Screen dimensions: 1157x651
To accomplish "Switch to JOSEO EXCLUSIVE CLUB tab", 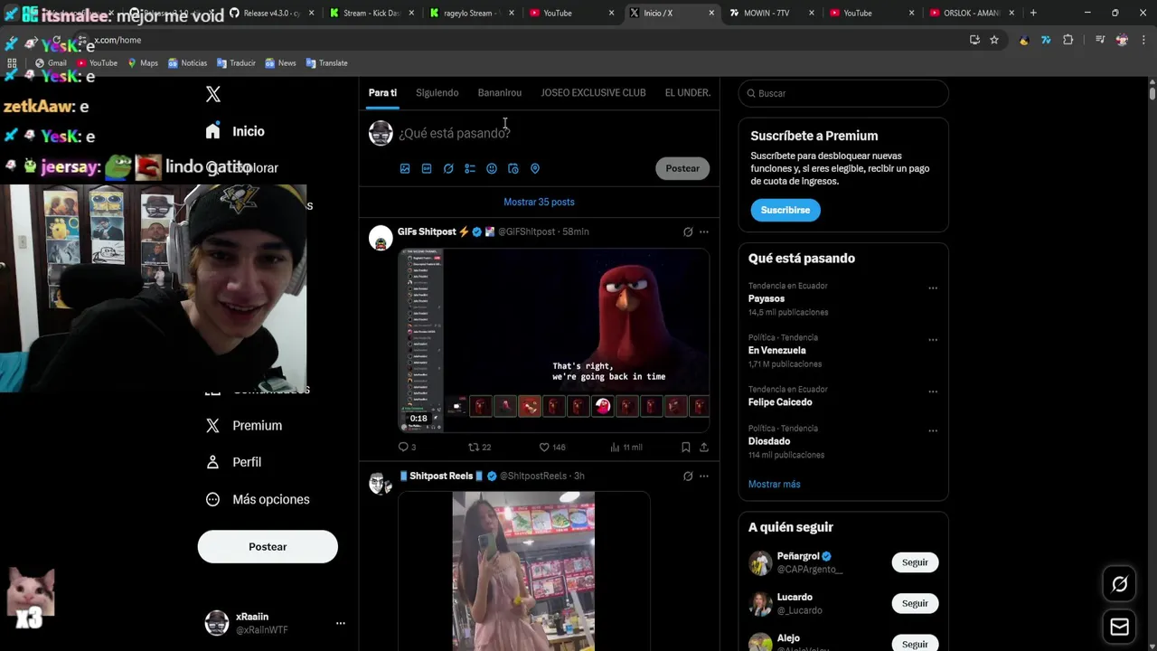I will [x=593, y=92].
